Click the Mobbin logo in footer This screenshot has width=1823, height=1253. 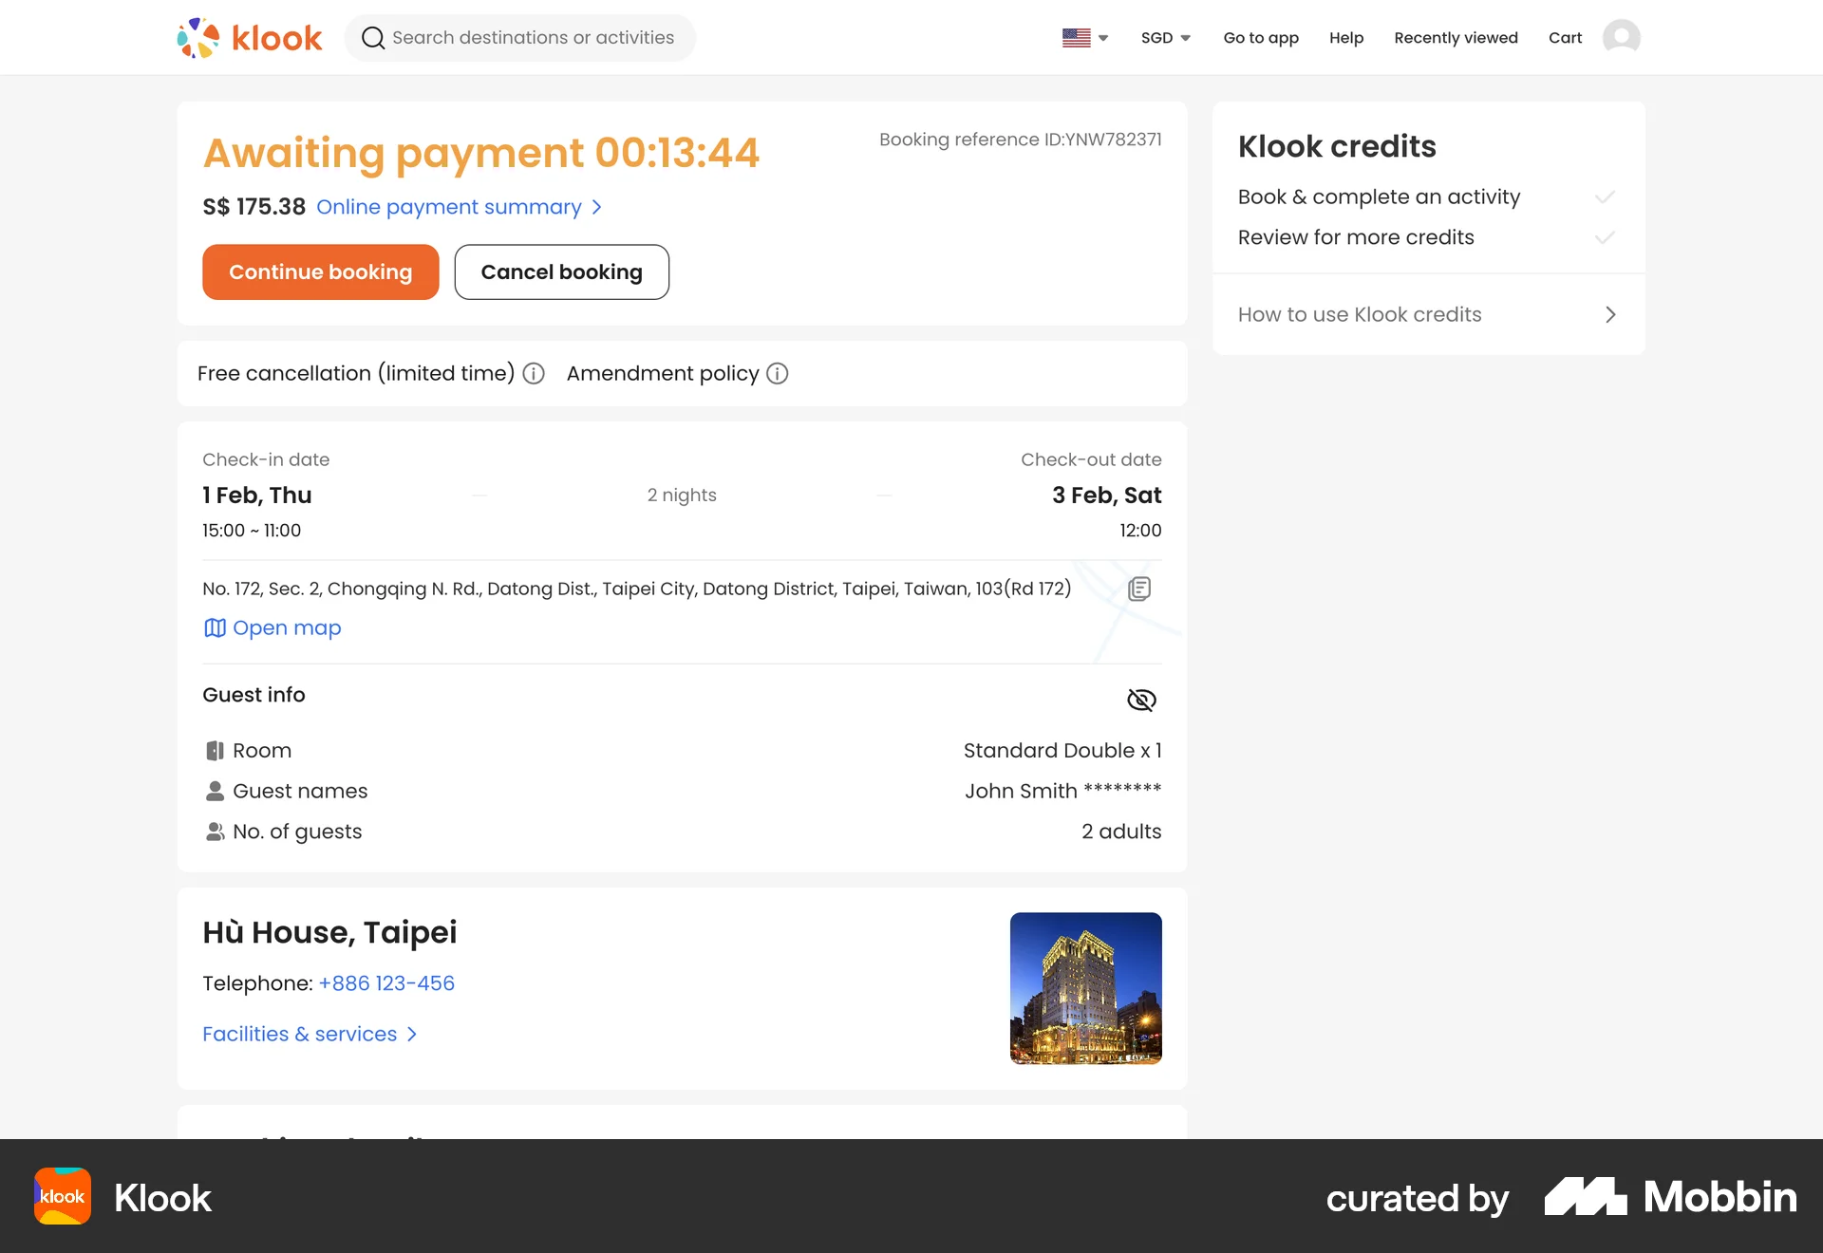pos(1670,1197)
